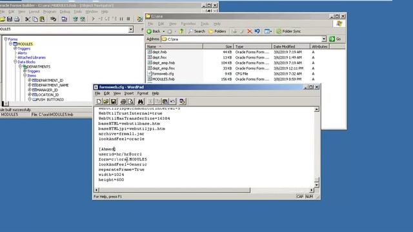Click New document icon in WordPad toolbar
Screen dimensions: 413x232
pyautogui.click(x=99, y=102)
